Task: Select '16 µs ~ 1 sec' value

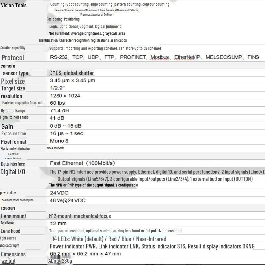Action: (67, 133)
